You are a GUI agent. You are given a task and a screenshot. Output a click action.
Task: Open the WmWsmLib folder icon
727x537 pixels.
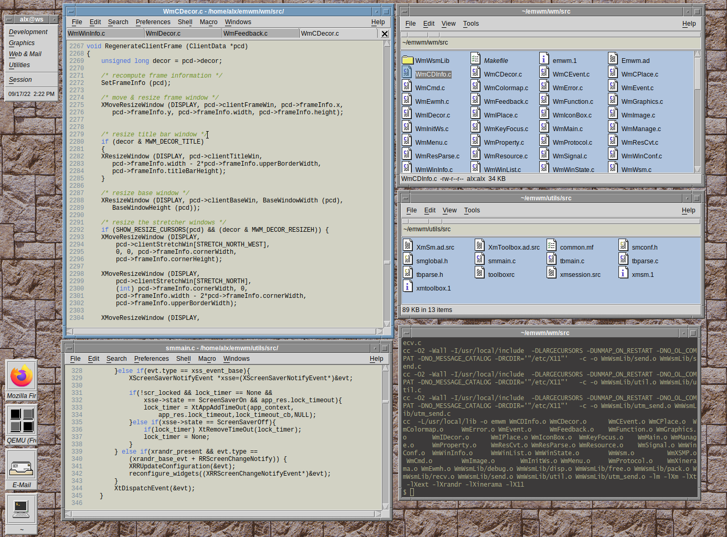pos(408,60)
